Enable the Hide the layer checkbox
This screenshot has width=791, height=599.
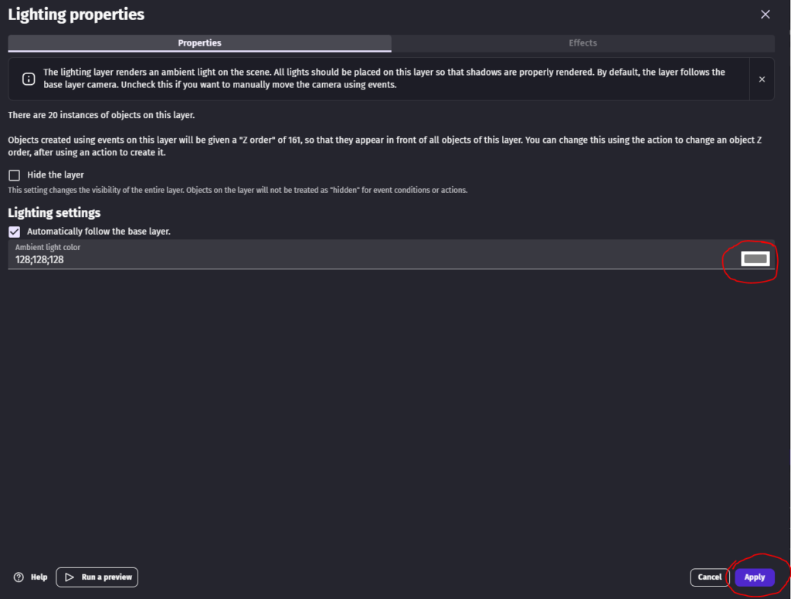14,175
